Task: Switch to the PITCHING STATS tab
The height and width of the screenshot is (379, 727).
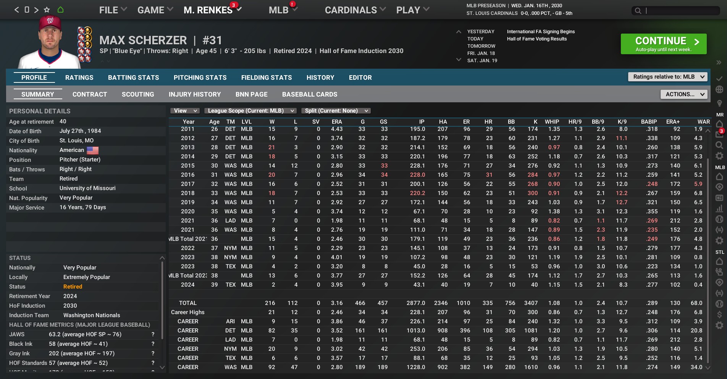Action: 200,77
